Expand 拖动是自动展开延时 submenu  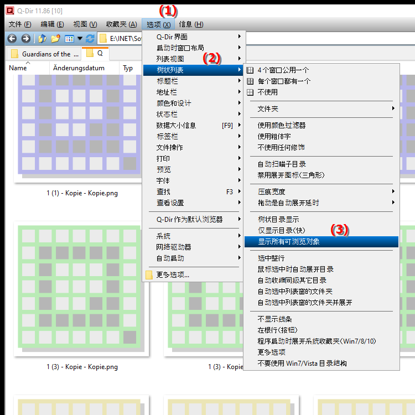pos(321,203)
